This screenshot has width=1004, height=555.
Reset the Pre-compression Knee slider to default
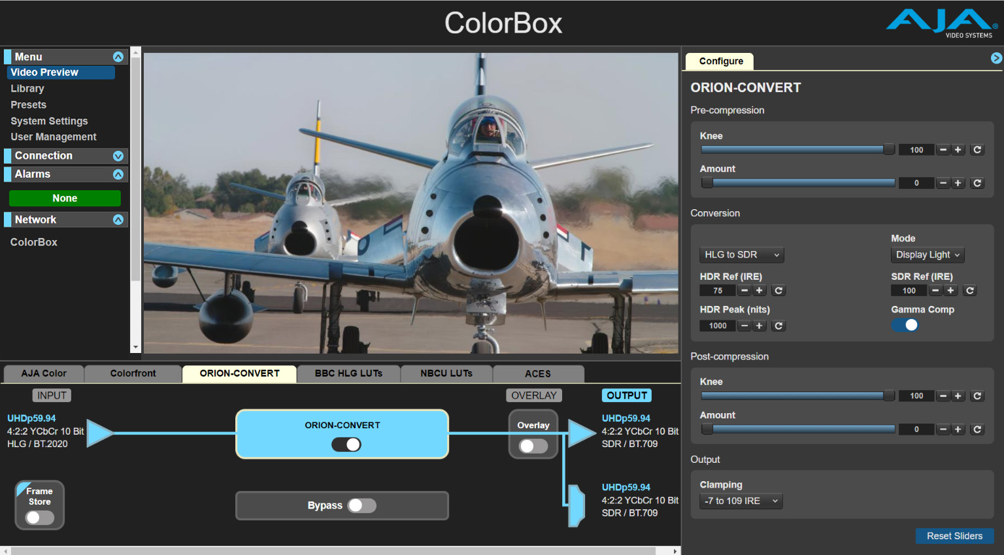(977, 149)
